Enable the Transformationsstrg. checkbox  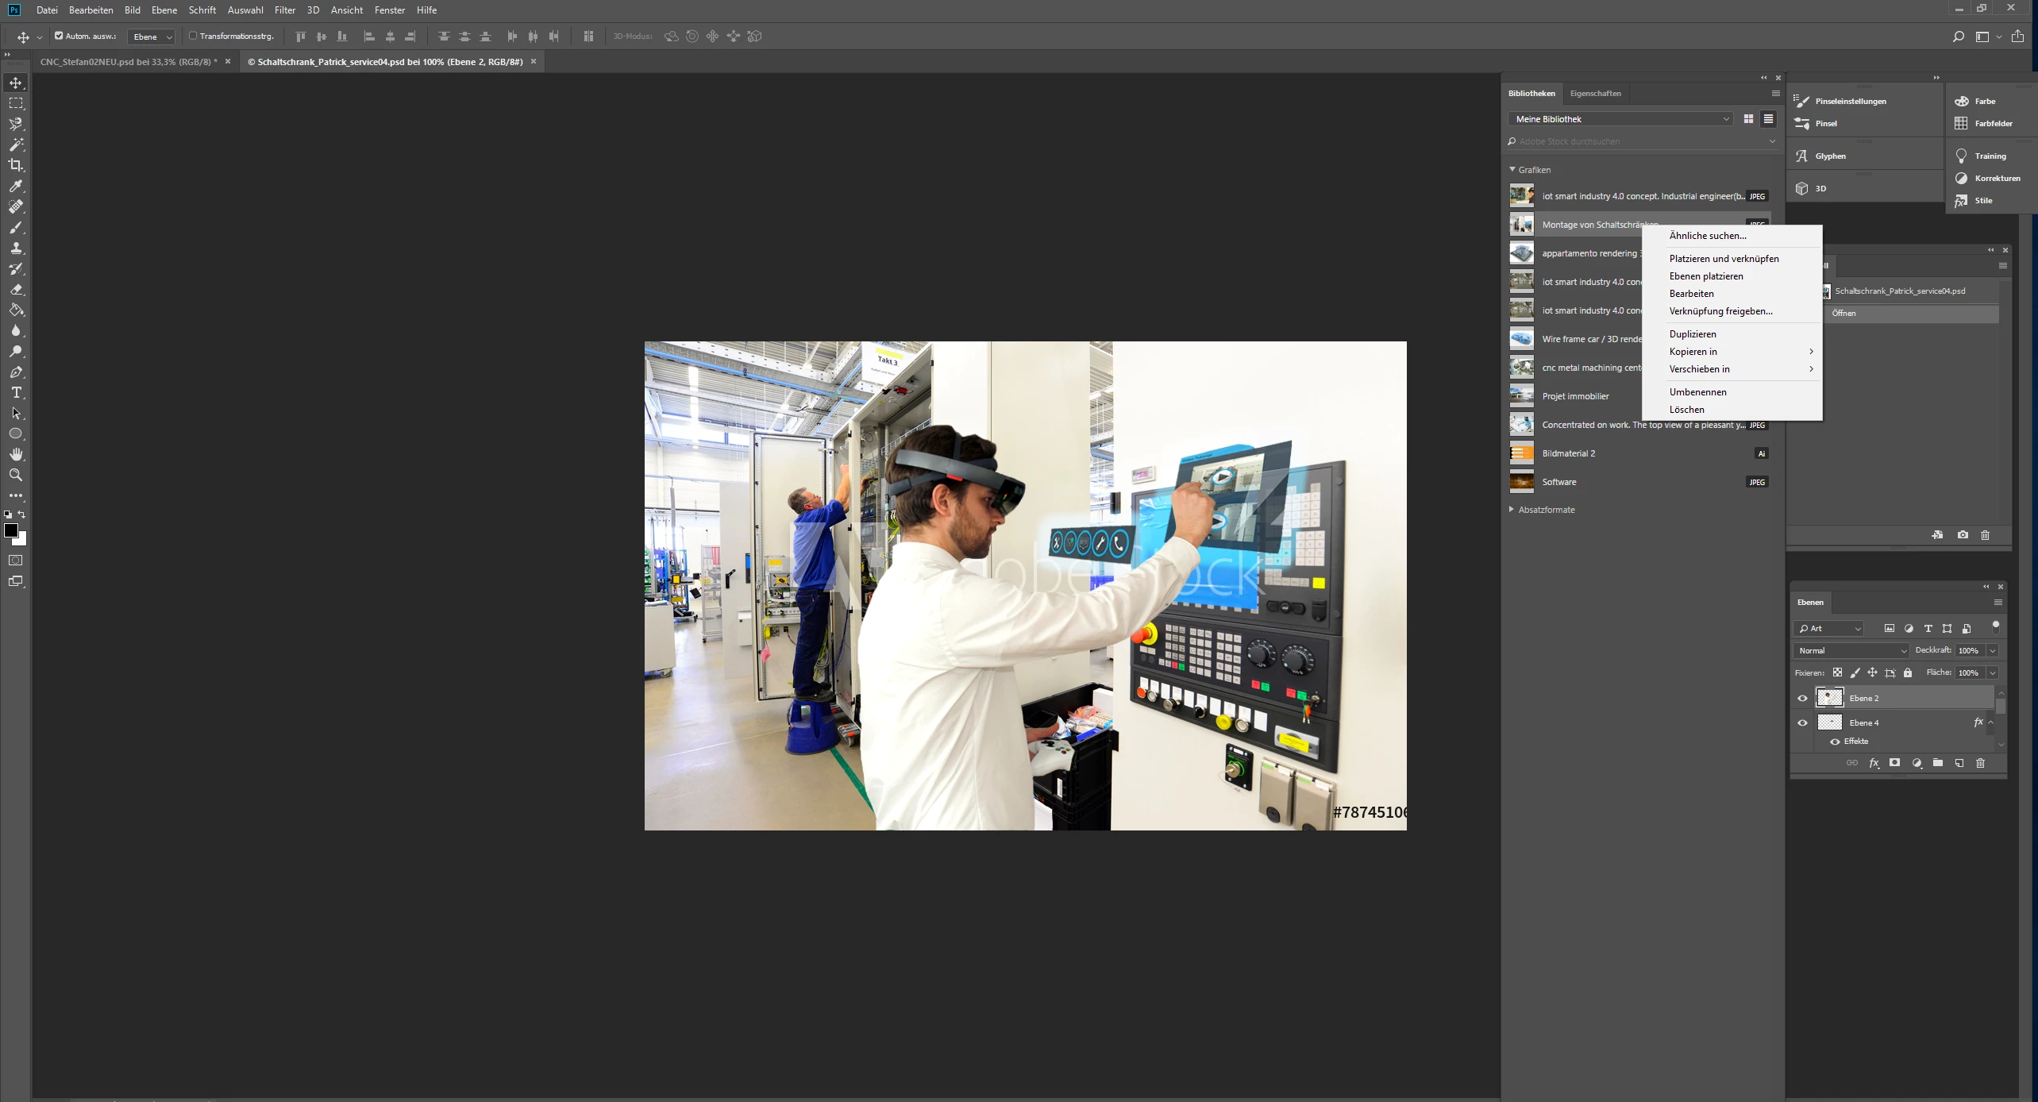193,36
